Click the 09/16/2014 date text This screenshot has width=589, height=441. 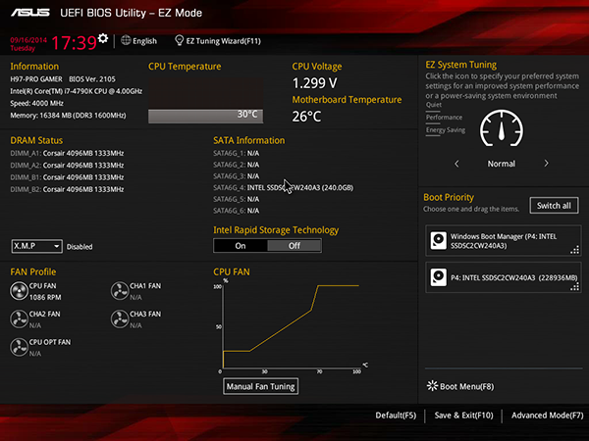[x=28, y=40]
